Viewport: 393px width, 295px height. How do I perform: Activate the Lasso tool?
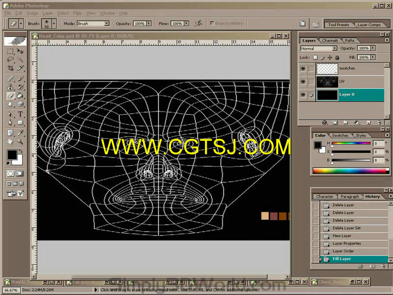(x=10, y=59)
